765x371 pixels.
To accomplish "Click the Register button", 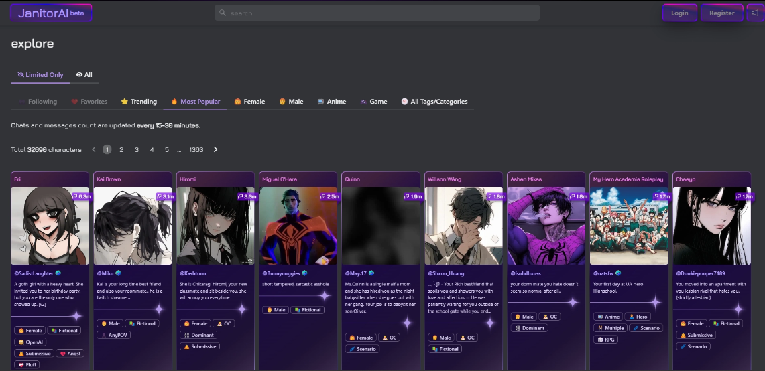I will (x=721, y=13).
